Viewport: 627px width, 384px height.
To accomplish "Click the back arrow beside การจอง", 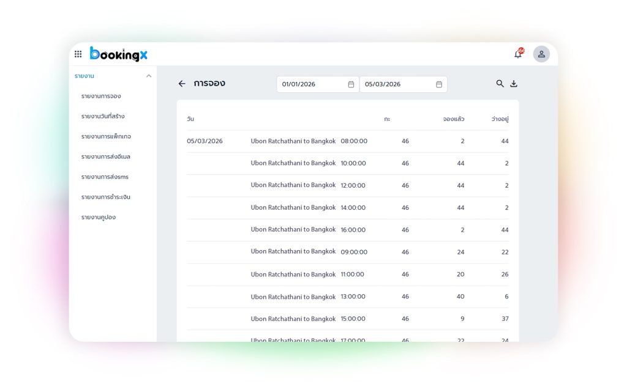I will click(x=182, y=84).
